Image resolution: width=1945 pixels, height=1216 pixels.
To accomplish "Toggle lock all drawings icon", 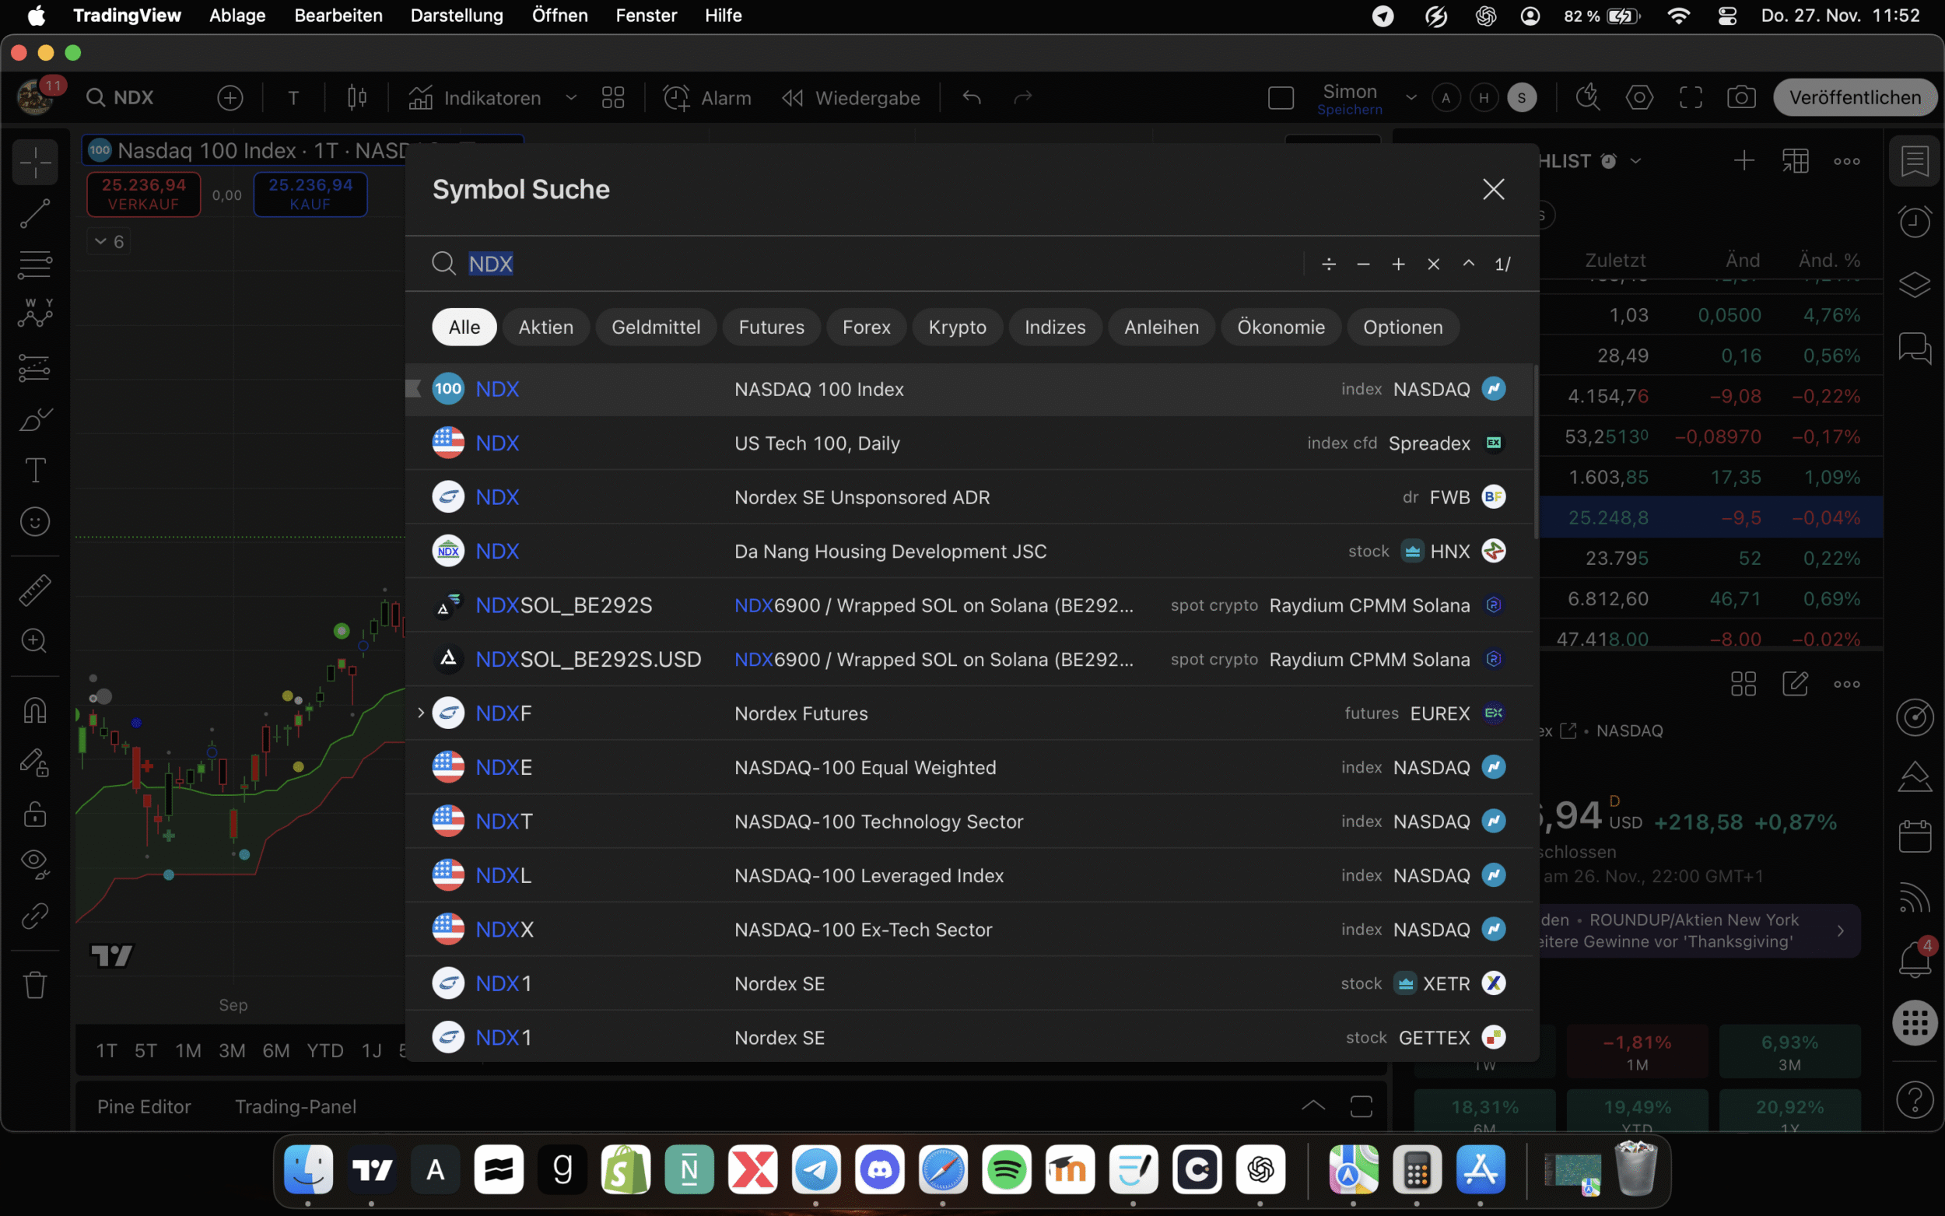I will pos(34,814).
